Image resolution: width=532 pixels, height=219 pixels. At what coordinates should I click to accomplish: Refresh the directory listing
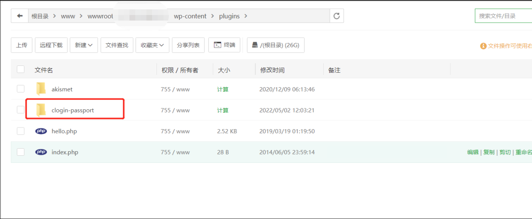(336, 16)
